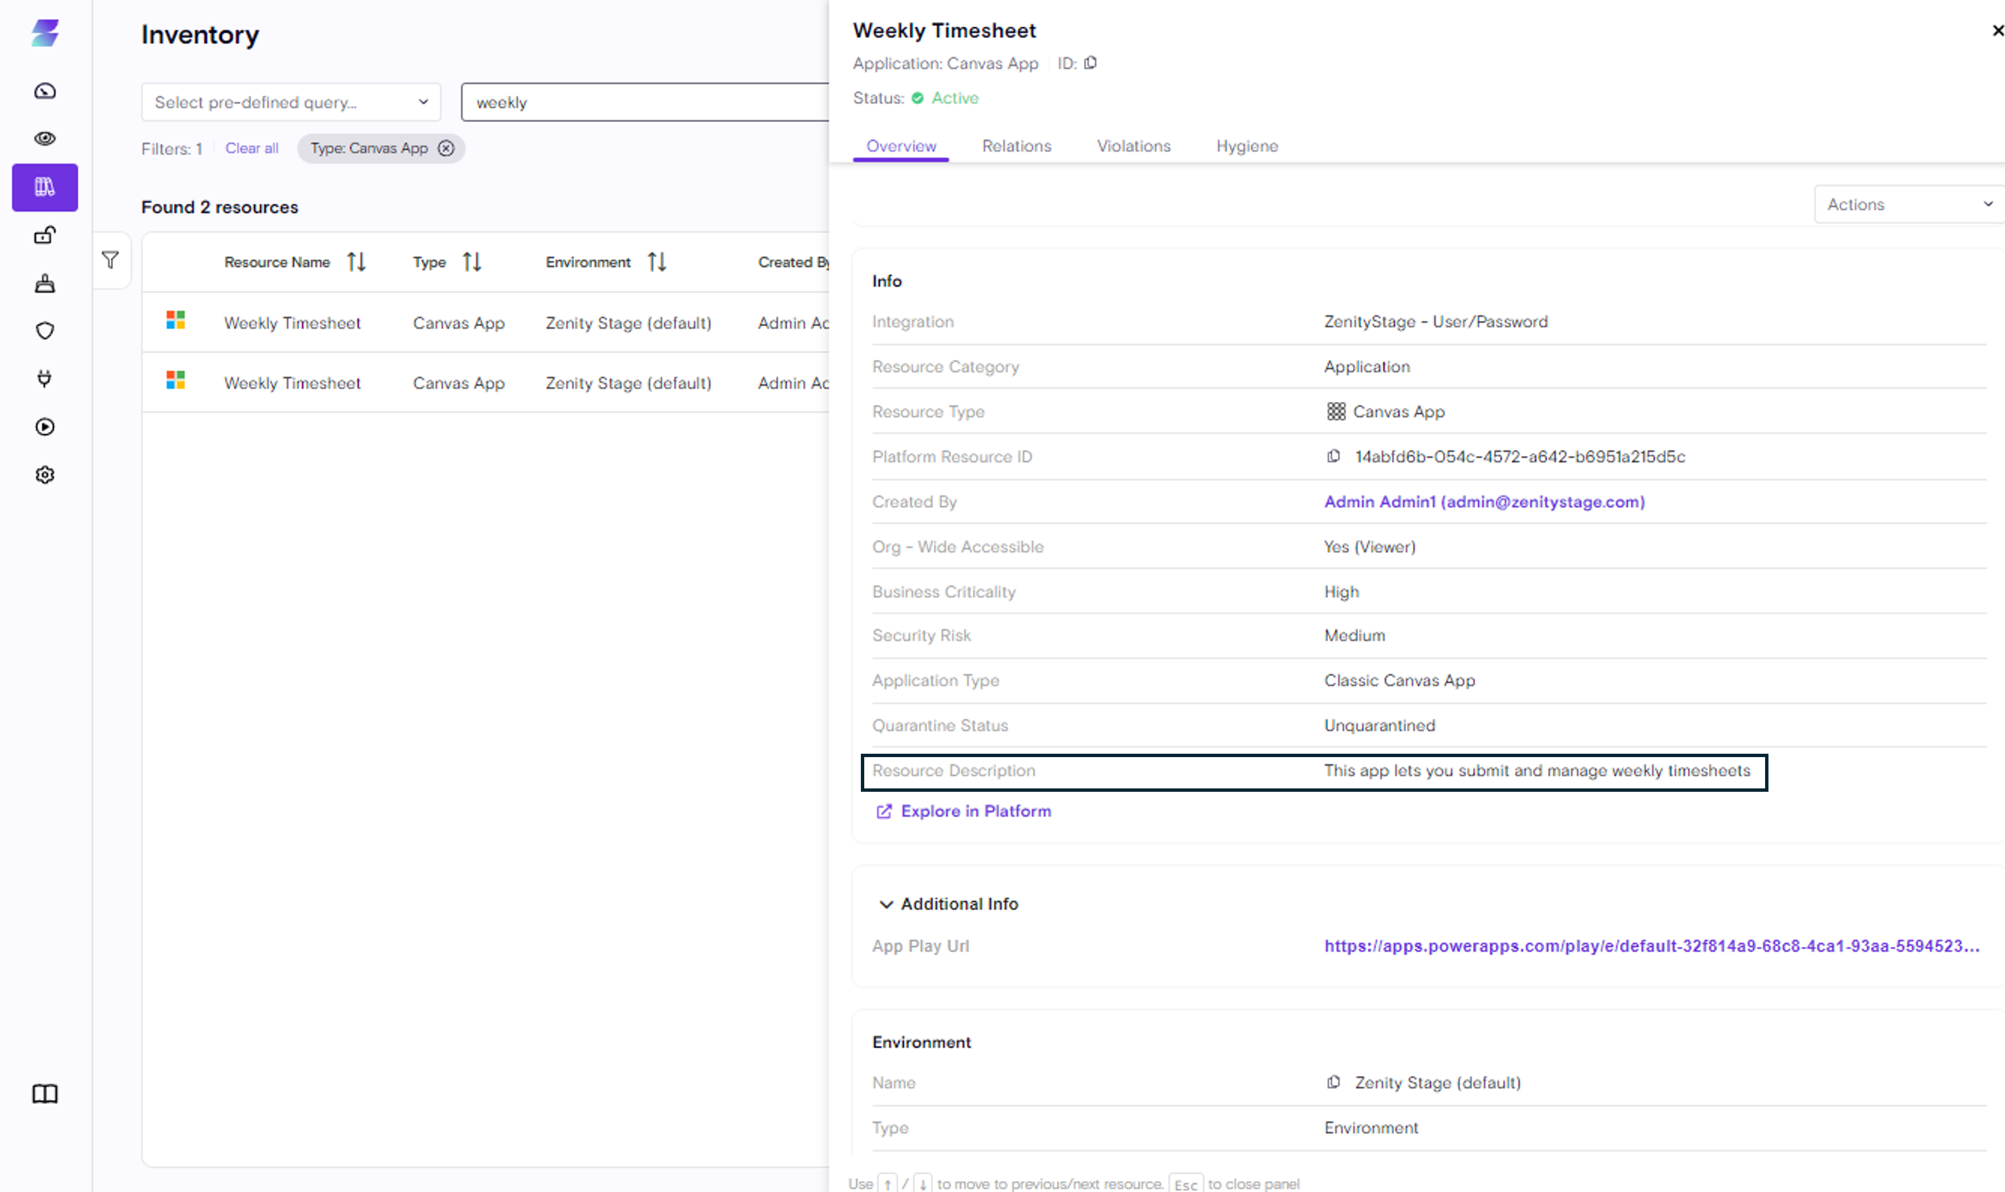The width and height of the screenshot is (2005, 1192).
Task: Sort table by Resource Name
Action: (x=356, y=262)
